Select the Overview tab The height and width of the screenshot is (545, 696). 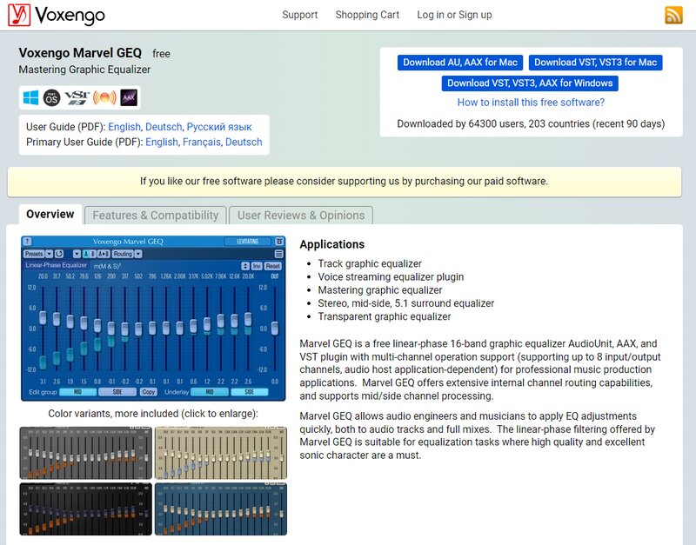[50, 214]
